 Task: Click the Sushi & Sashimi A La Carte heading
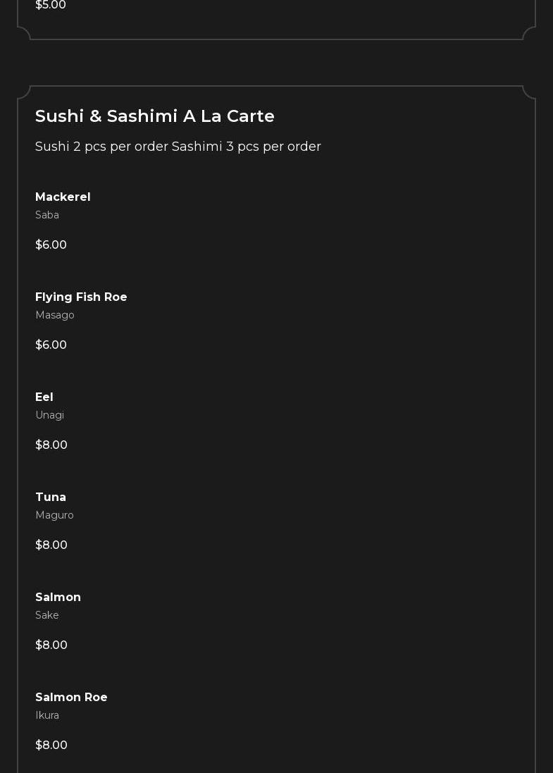pos(155,116)
